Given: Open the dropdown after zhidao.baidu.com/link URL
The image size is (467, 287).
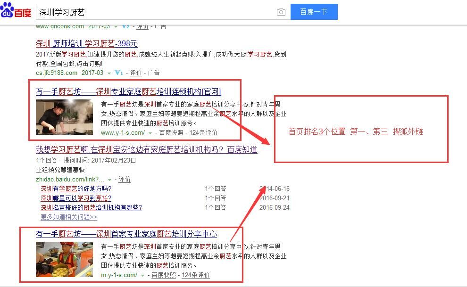Looking at the screenshot, I should 109,179.
